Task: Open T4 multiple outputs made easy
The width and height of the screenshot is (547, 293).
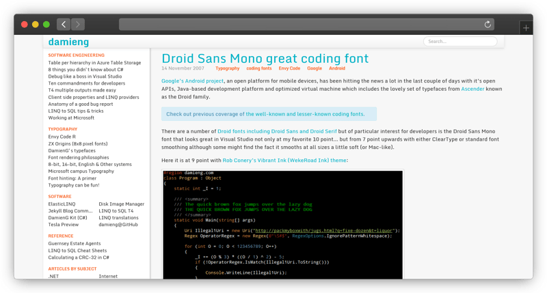Action: (82, 90)
